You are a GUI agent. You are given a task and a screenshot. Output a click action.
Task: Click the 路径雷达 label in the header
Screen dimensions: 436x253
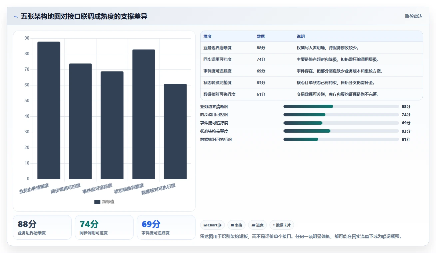(414, 16)
